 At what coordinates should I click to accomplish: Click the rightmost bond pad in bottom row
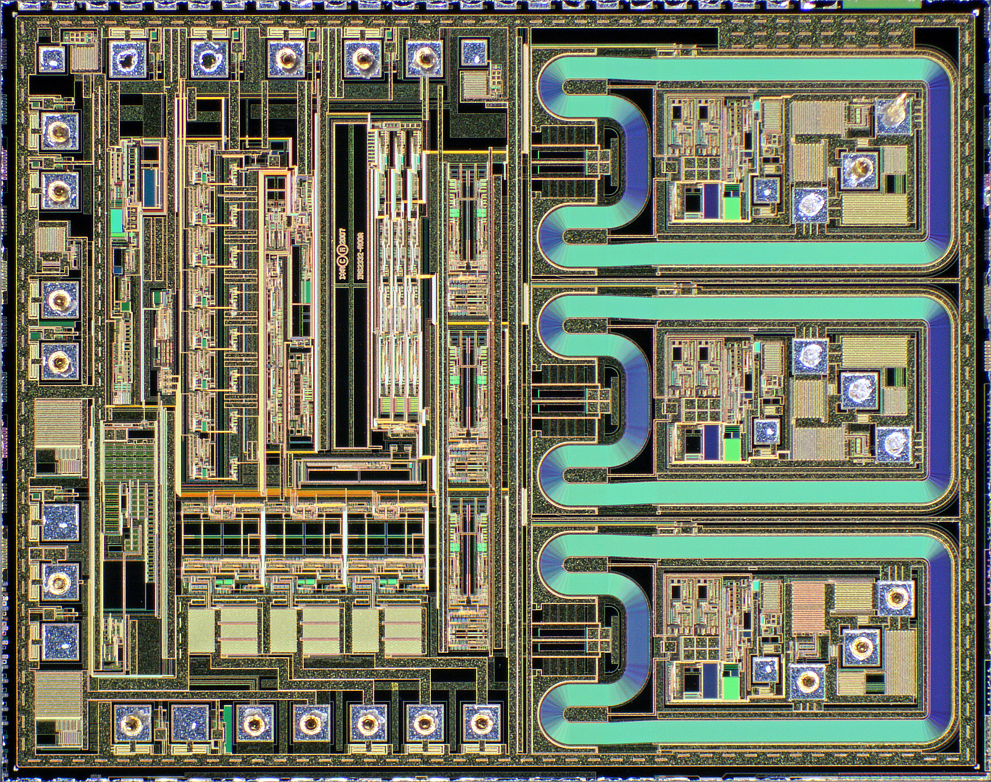coord(481,722)
